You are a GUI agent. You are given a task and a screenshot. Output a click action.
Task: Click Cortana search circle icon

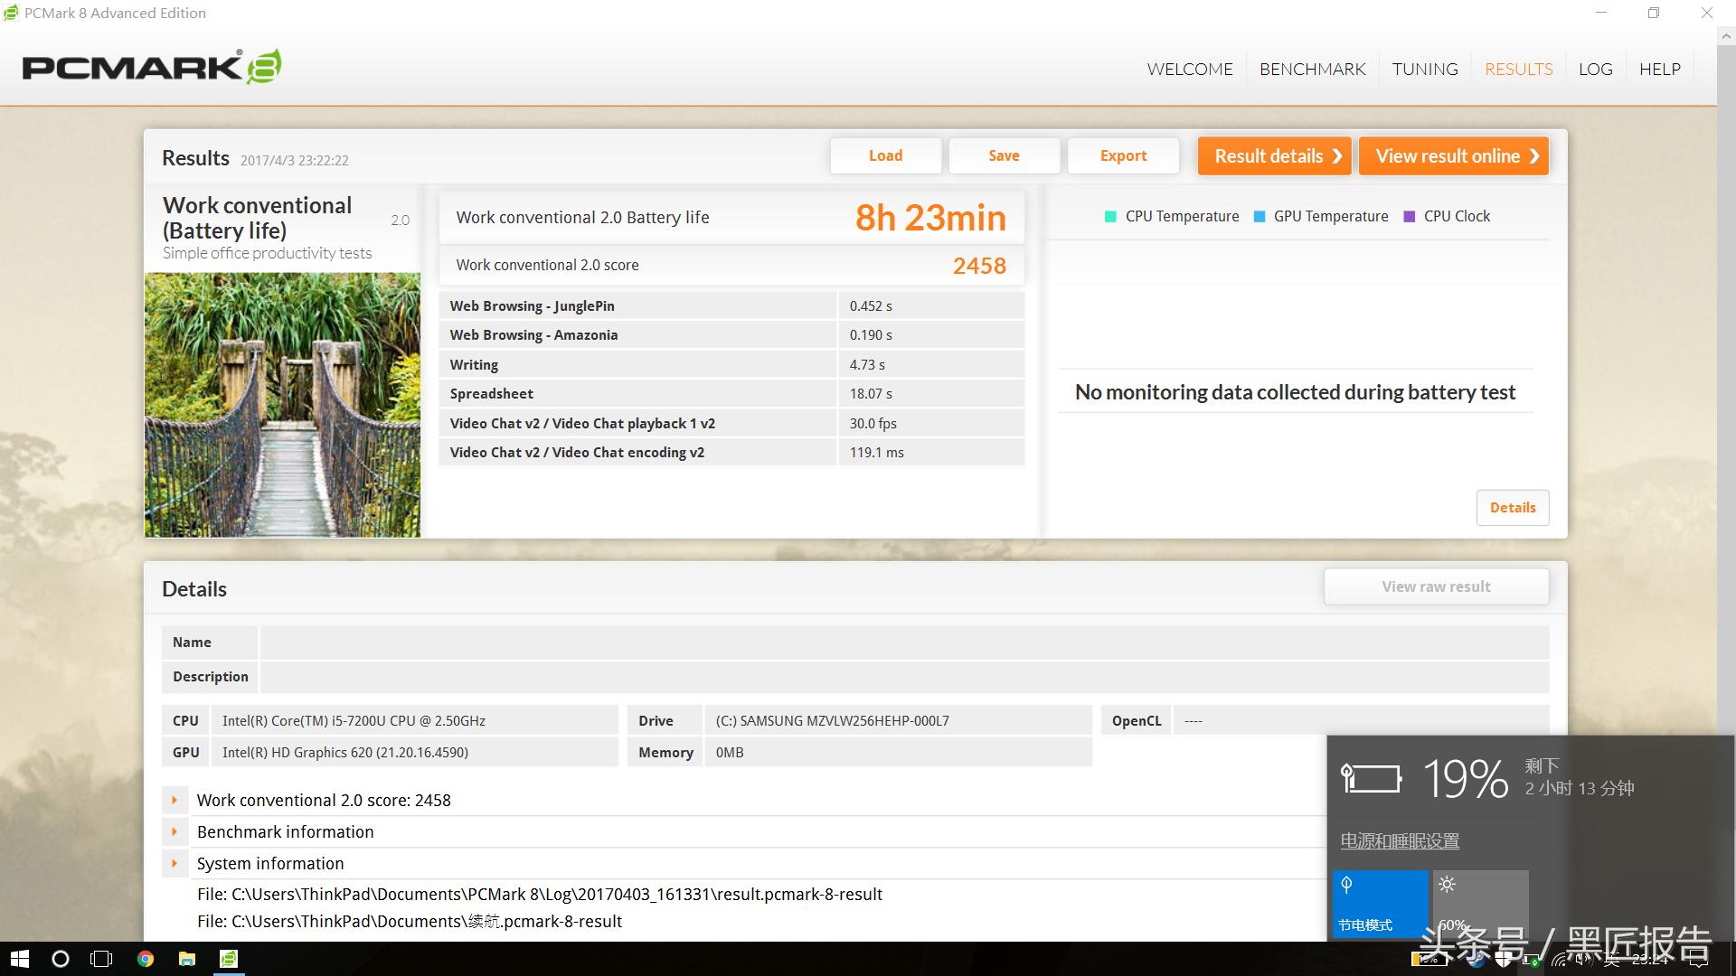click(61, 959)
